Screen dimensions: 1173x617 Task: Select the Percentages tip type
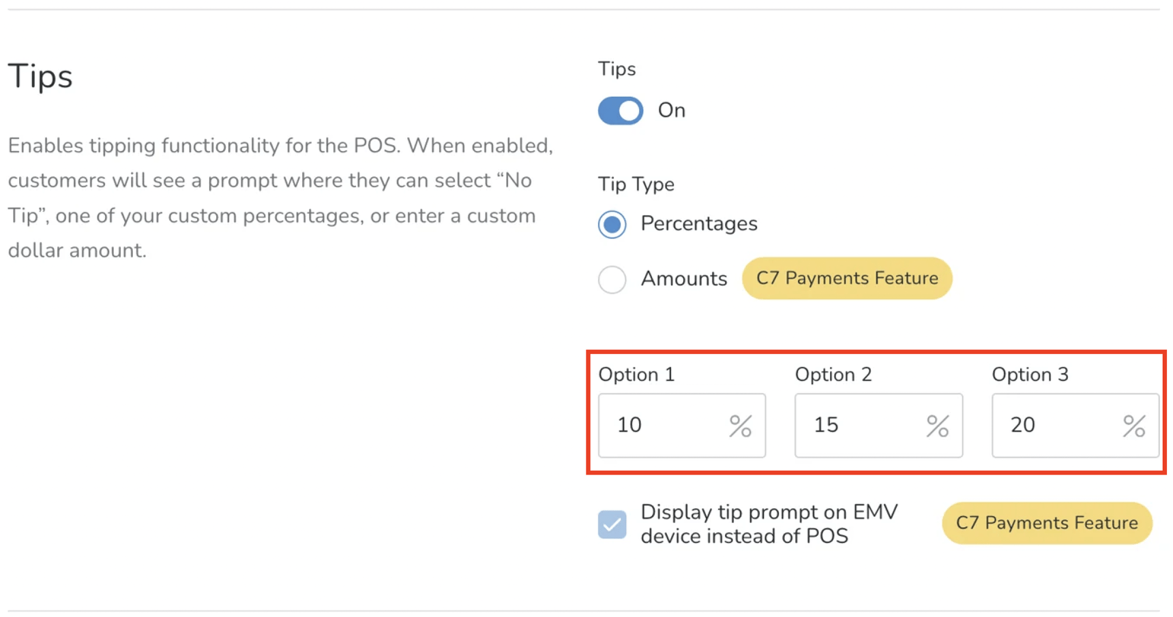pos(612,224)
